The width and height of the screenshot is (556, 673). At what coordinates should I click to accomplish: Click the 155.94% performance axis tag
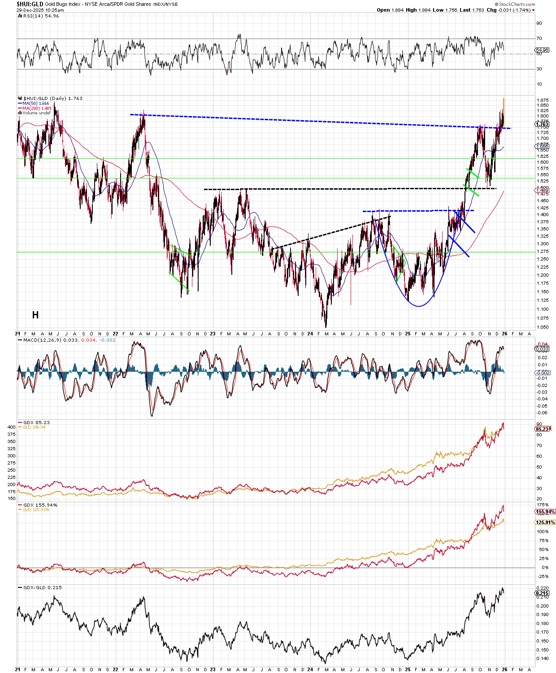click(545, 512)
